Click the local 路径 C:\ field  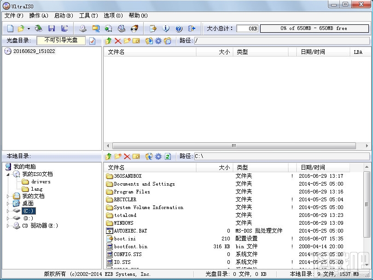(x=282, y=156)
